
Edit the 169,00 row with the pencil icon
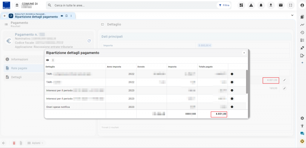tap(285, 88)
